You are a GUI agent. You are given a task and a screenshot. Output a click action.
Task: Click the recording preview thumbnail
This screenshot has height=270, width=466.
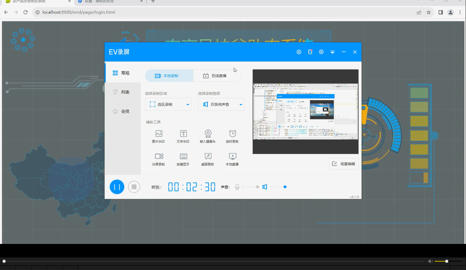[x=306, y=112]
